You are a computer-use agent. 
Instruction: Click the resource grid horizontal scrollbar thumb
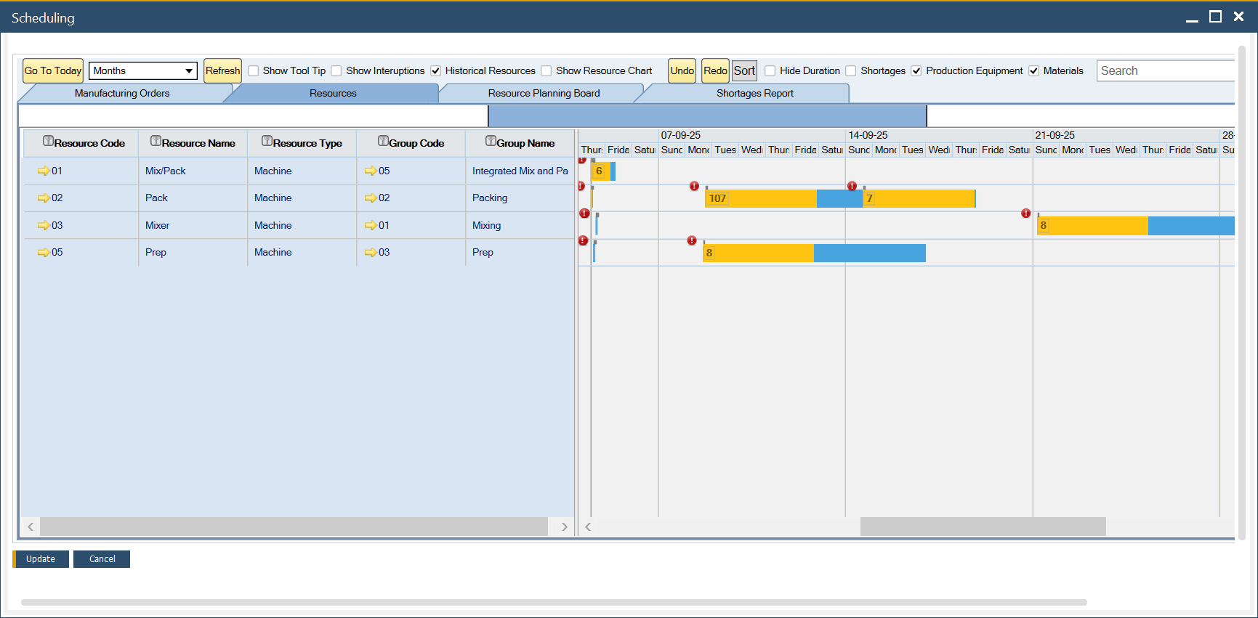point(294,526)
